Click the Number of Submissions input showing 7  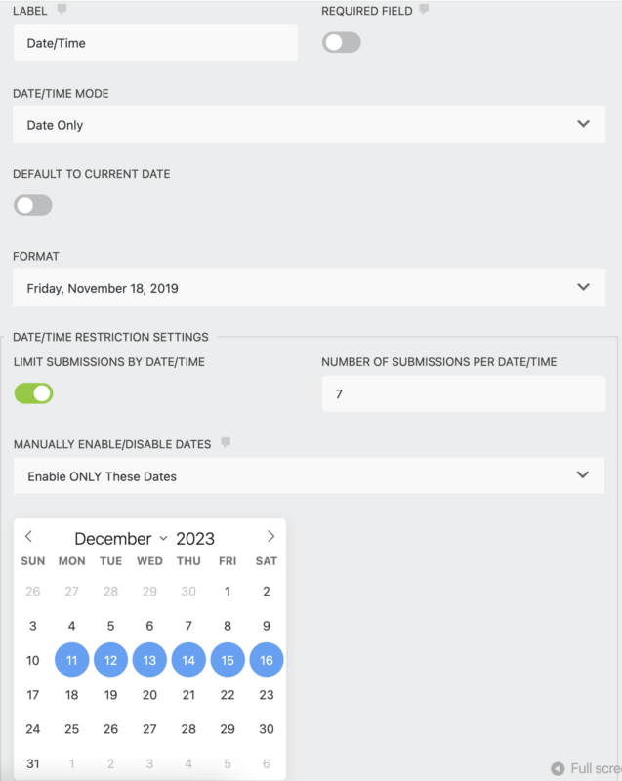click(463, 392)
